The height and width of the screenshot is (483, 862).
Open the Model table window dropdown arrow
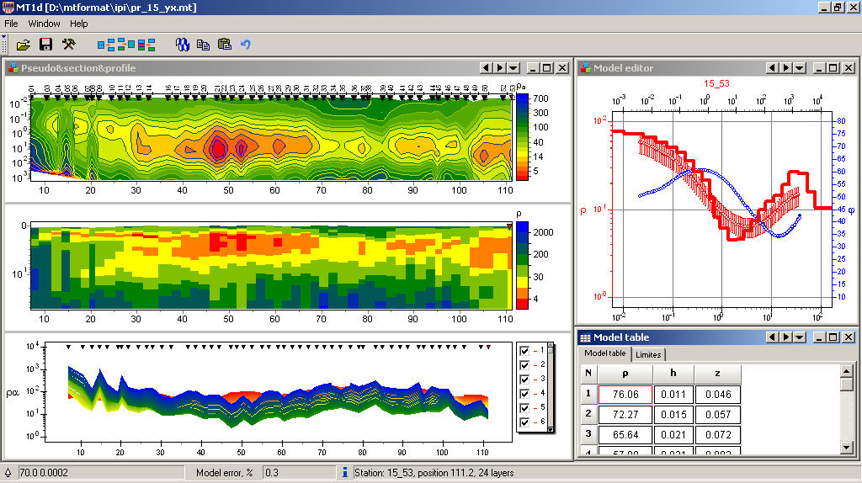point(799,337)
